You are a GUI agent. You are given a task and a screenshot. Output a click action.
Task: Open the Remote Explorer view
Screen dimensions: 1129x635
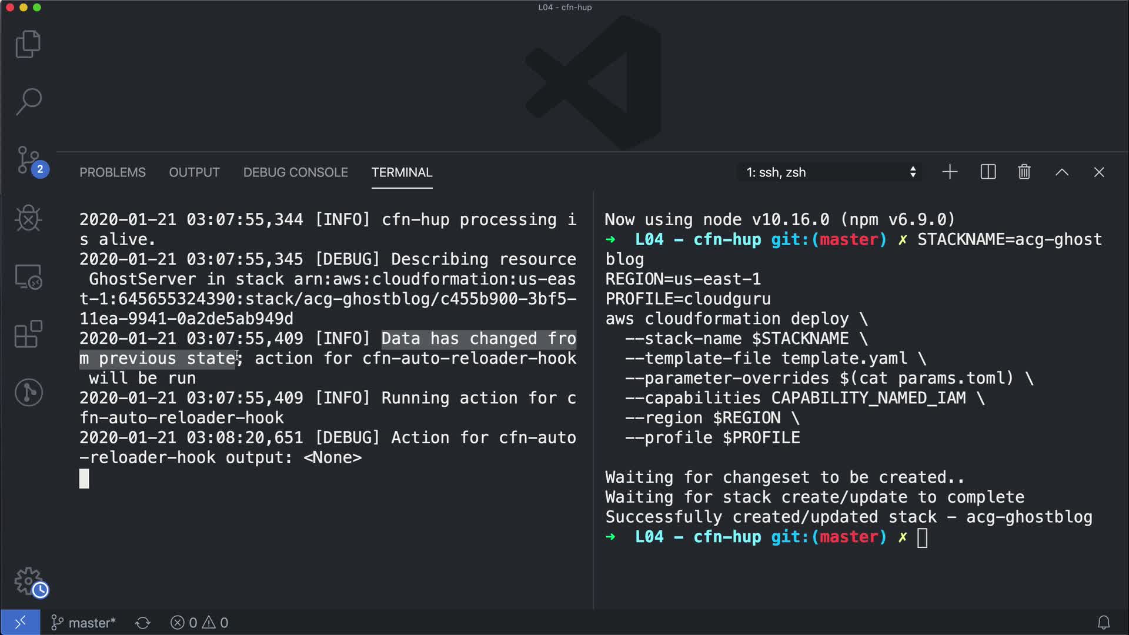pyautogui.click(x=28, y=276)
